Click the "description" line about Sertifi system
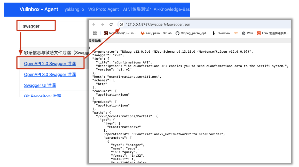The height and width of the screenshot is (167, 299). pos(192,66)
